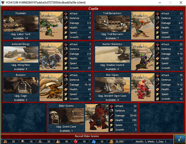Close the VCMI client window

point(181,3)
